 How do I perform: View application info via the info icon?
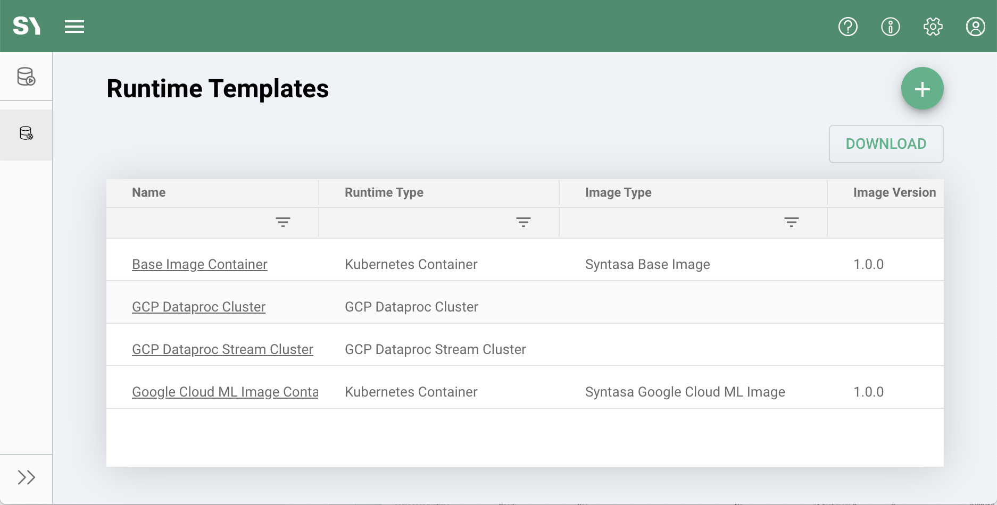coord(891,26)
